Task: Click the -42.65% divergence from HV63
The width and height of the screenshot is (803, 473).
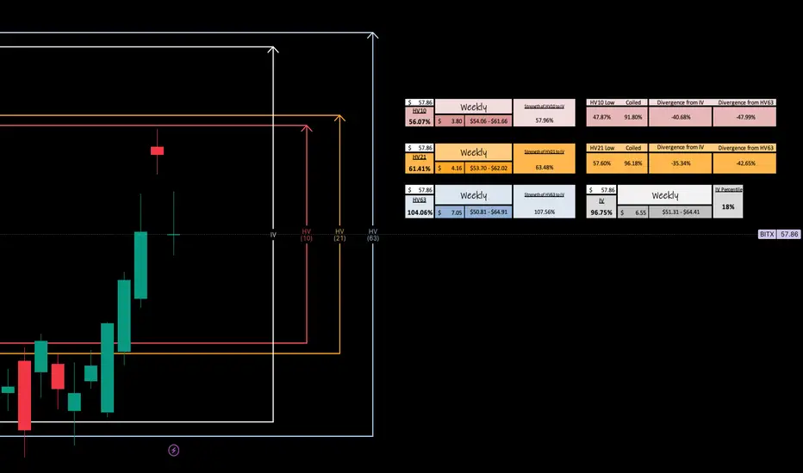Action: coord(744,163)
